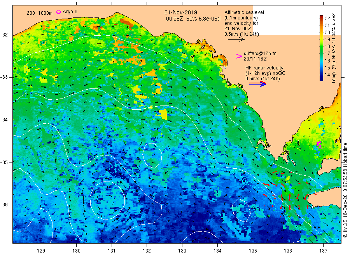Viewport: 350px width, 256px height.
Task: Click the '00:25Z 50% 5.8e-05d' text
Action: pyautogui.click(x=193, y=19)
